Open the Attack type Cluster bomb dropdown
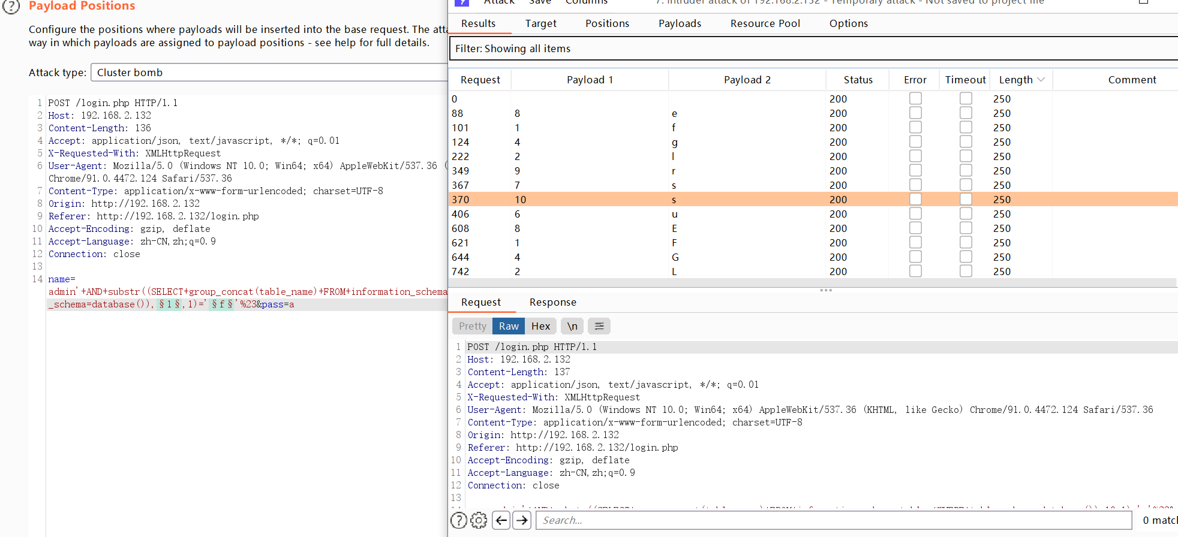This screenshot has height=537, width=1178. [x=269, y=73]
